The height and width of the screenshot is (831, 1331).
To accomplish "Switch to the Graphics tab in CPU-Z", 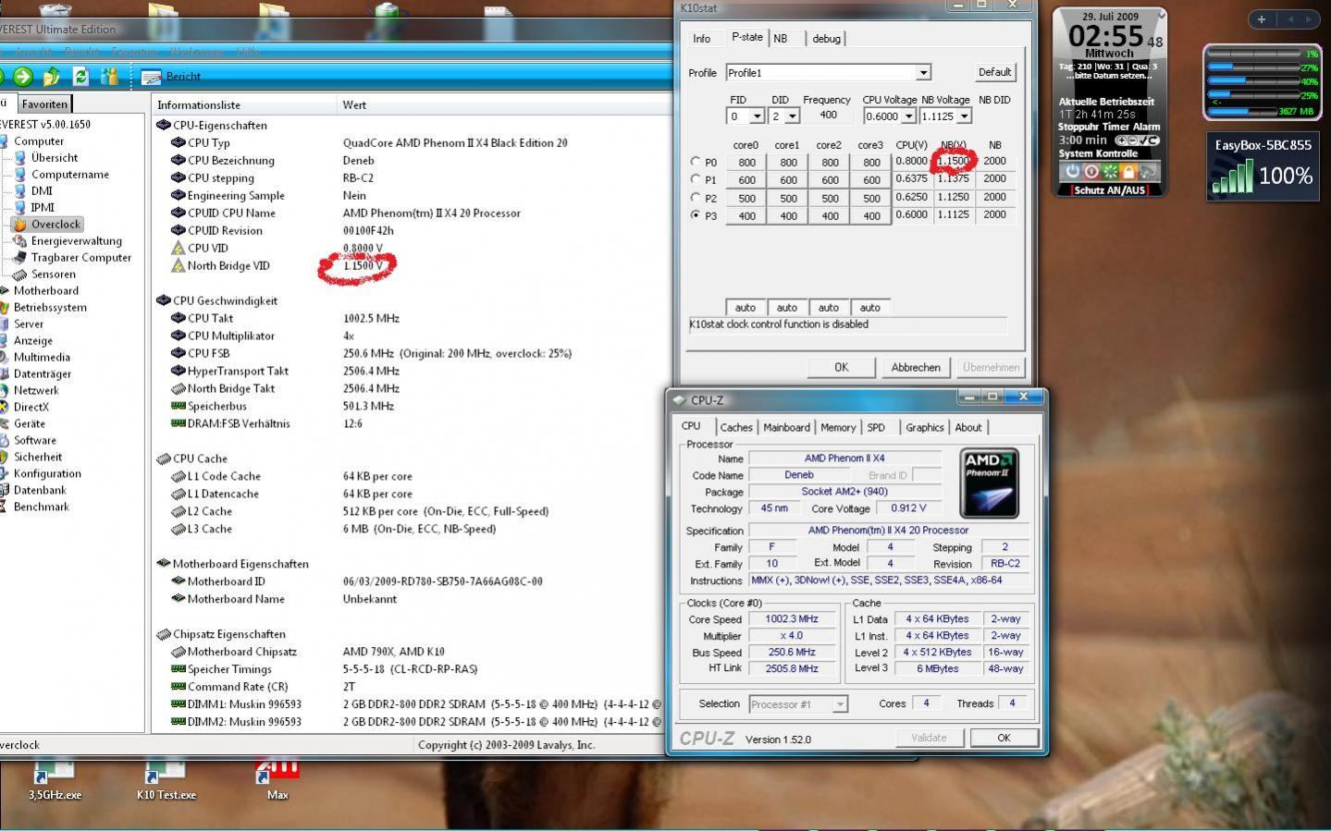I will tap(925, 428).
